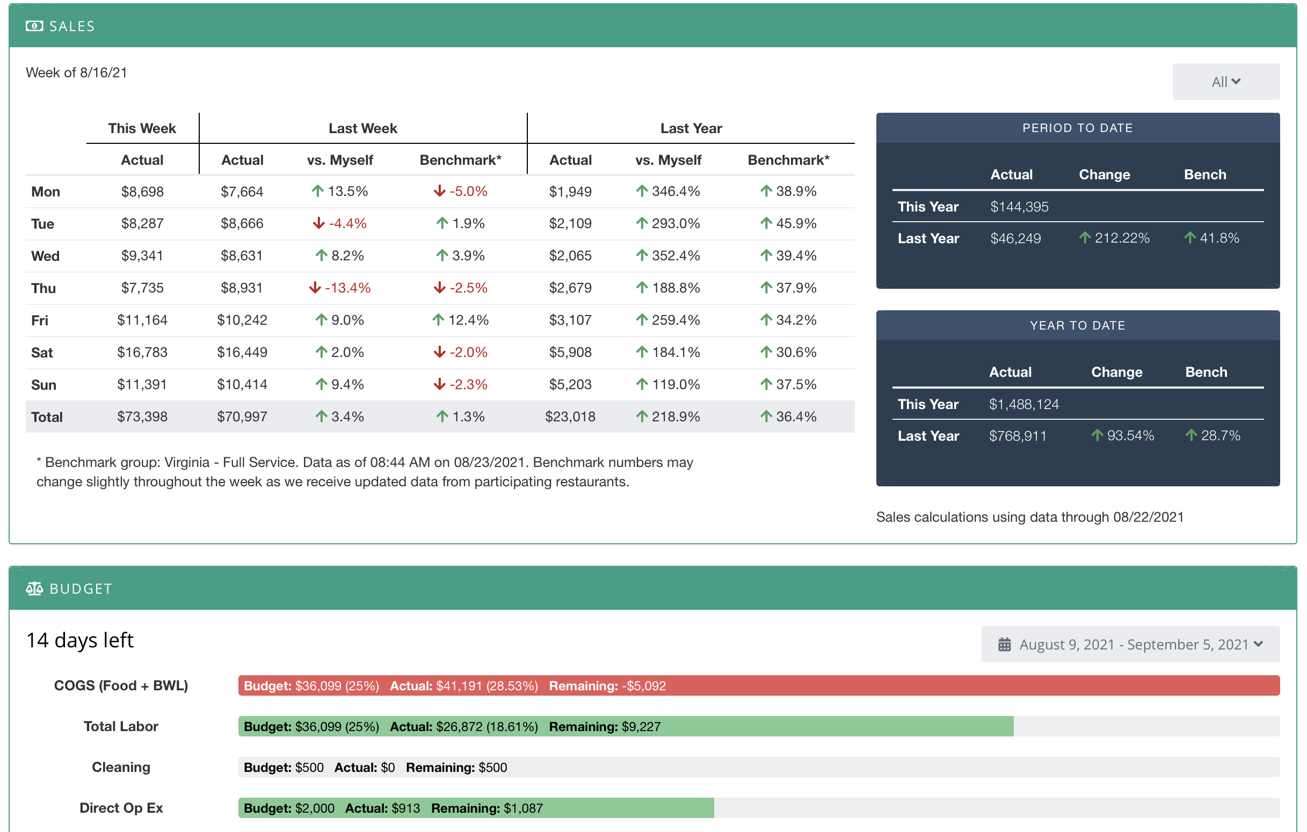Image resolution: width=1307 pixels, height=832 pixels.
Task: Click the red down arrow beside Thursday's -13.4%
Action: (x=316, y=288)
